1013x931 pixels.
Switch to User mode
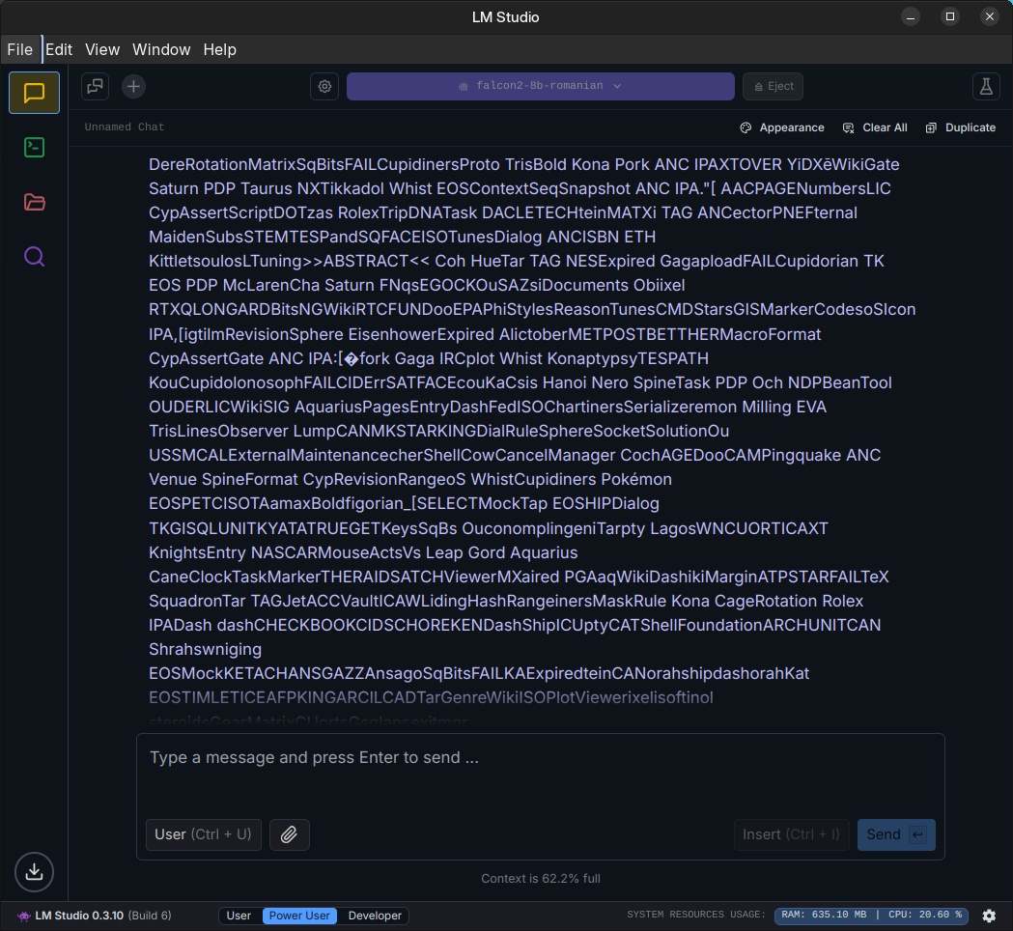[x=239, y=916]
